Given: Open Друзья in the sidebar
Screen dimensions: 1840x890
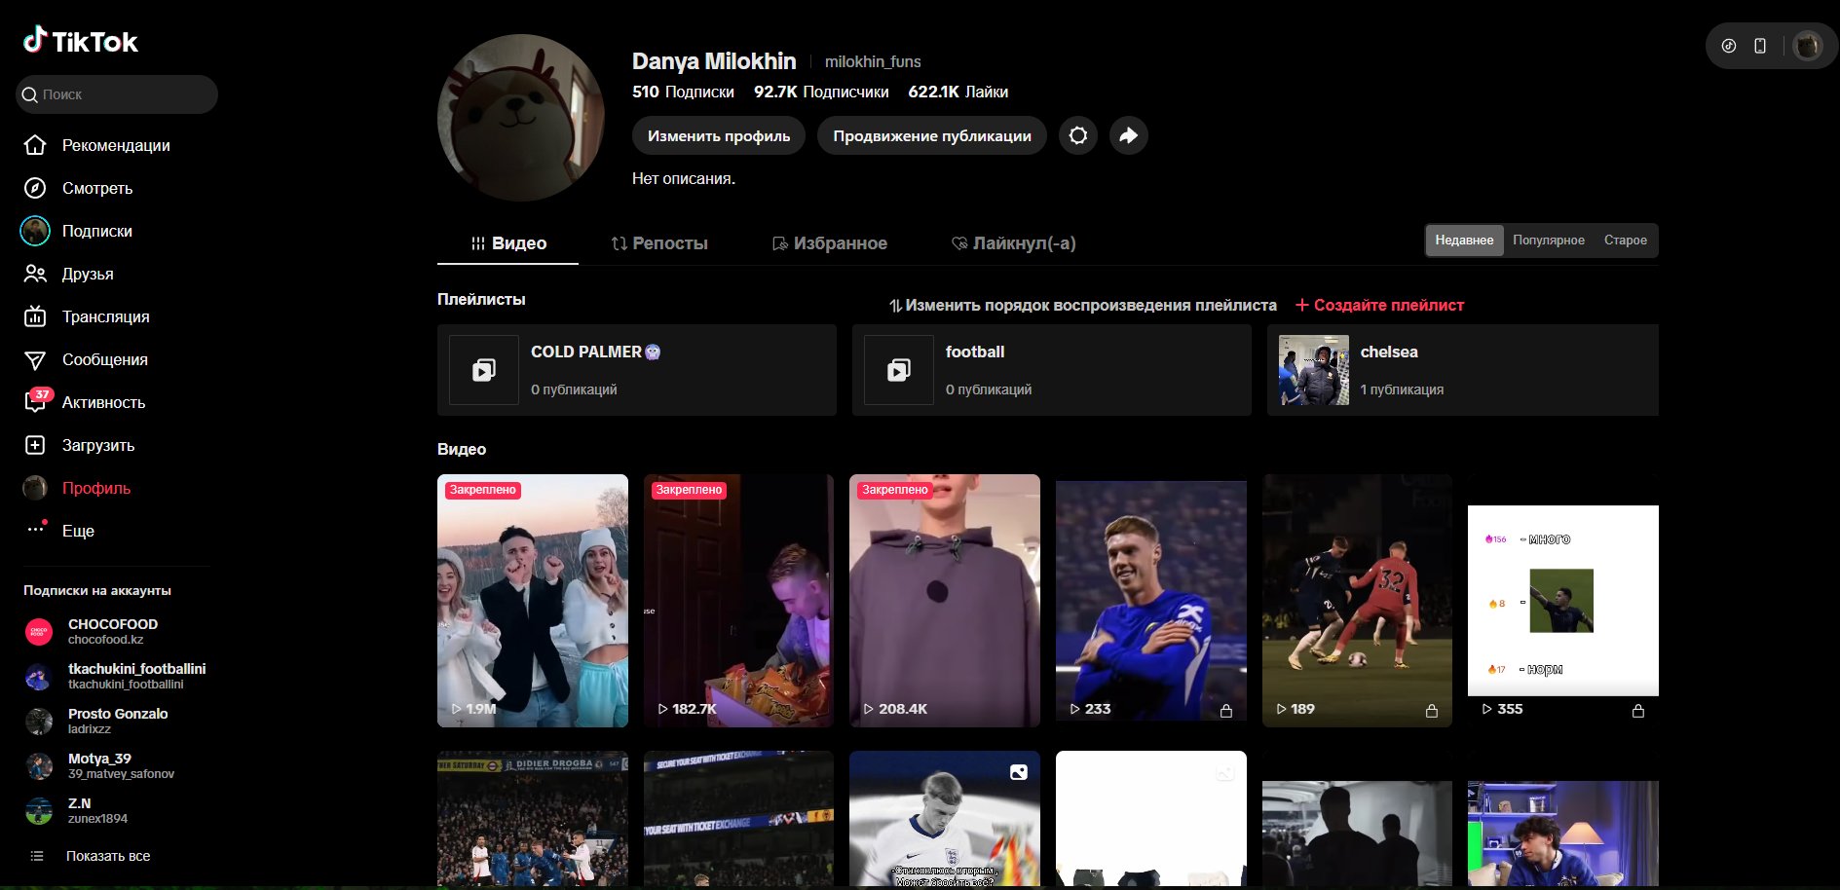Looking at the screenshot, I should click(35, 274).
